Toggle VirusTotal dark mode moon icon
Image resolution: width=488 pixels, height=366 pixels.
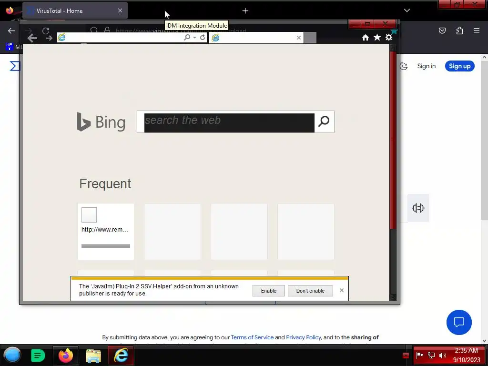click(x=404, y=66)
